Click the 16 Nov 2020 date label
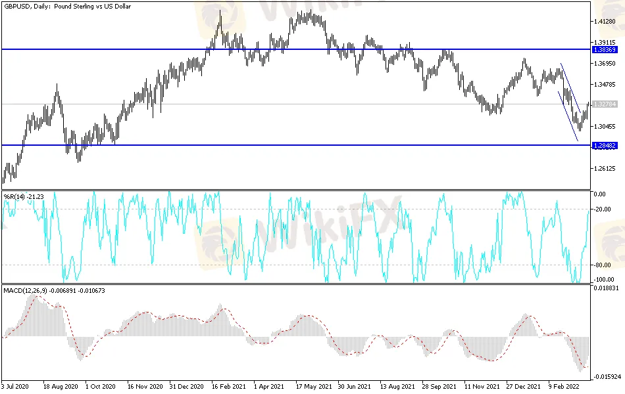 click(145, 386)
